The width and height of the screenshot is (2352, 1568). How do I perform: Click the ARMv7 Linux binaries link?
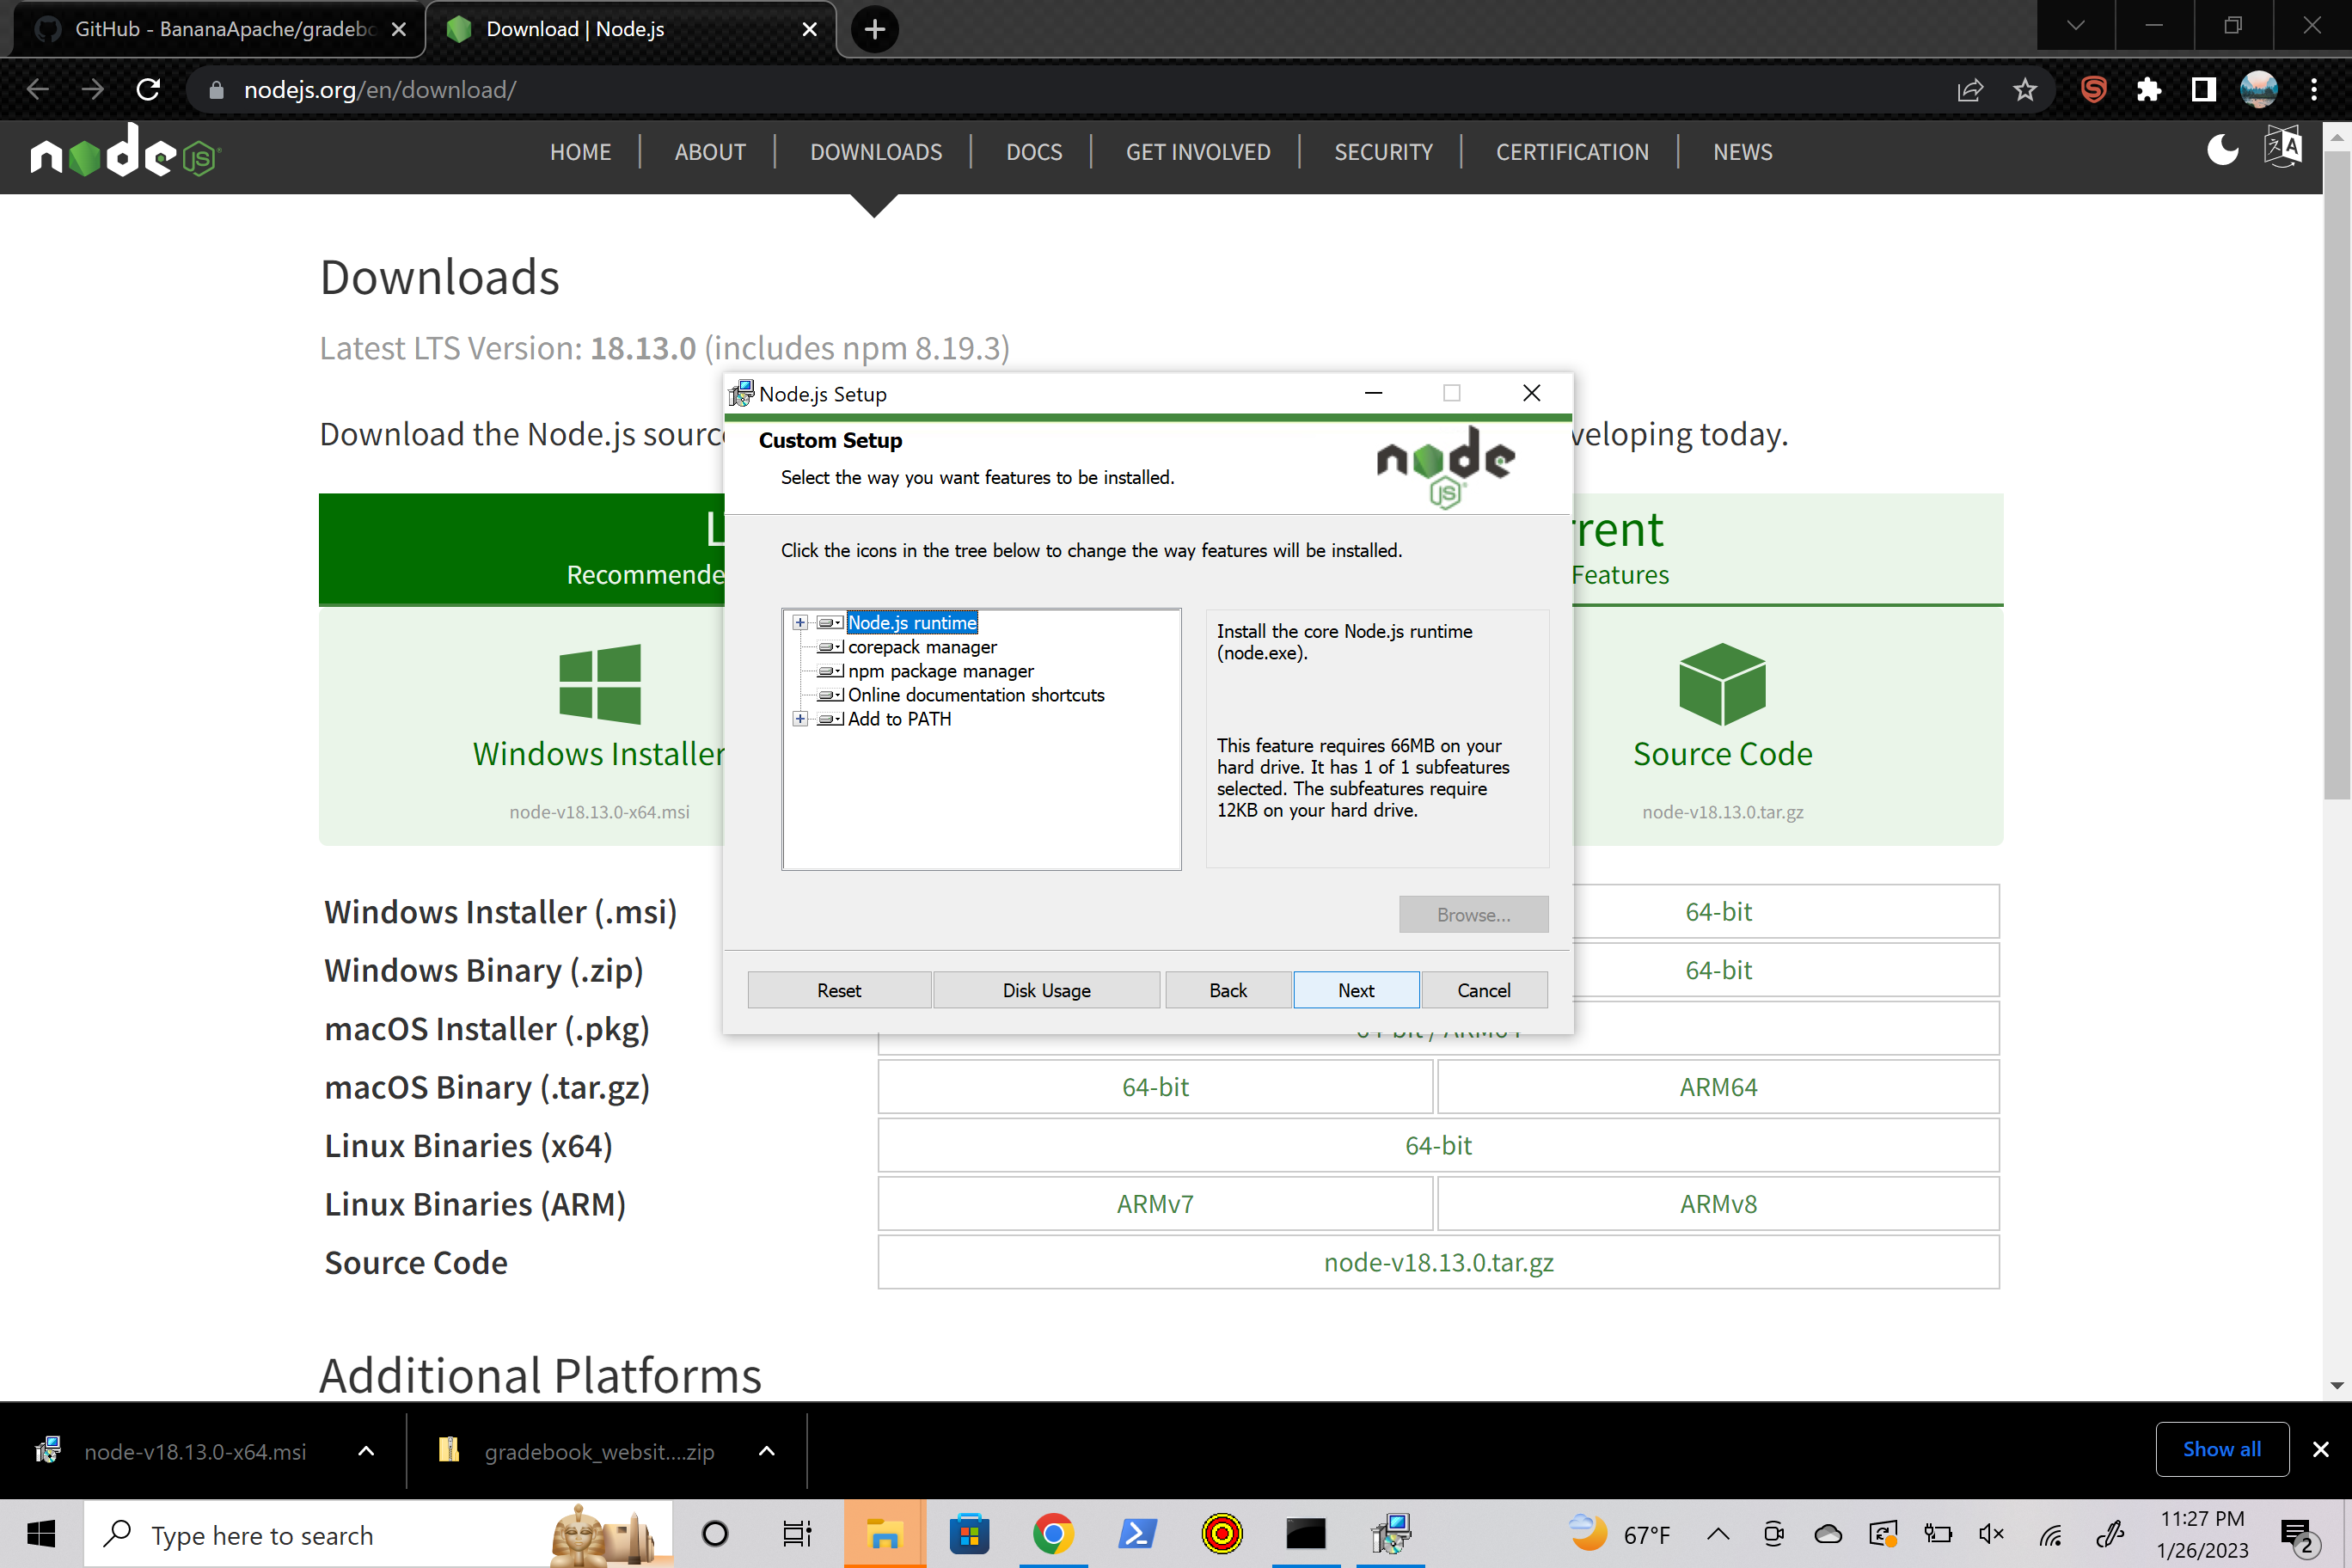pos(1155,1204)
